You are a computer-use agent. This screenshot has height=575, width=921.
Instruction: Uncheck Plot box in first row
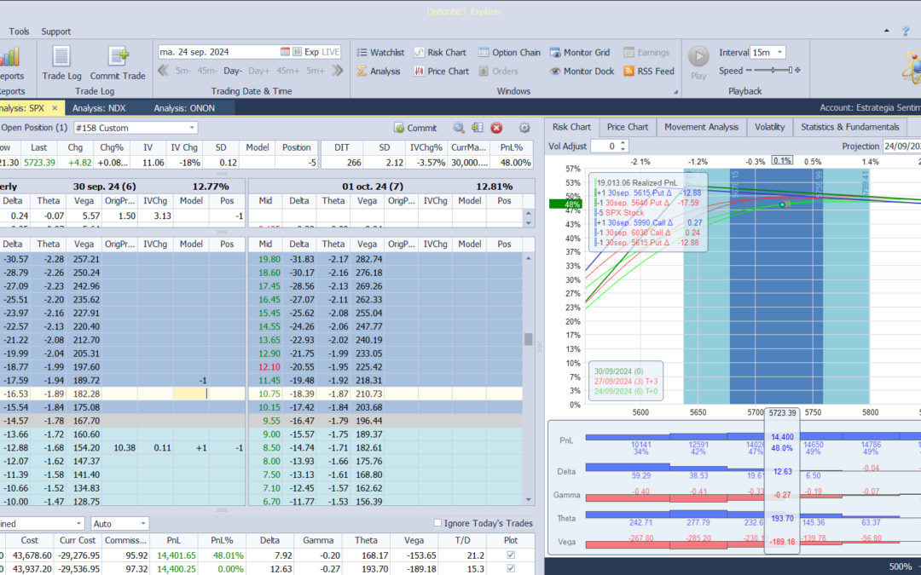coord(511,555)
